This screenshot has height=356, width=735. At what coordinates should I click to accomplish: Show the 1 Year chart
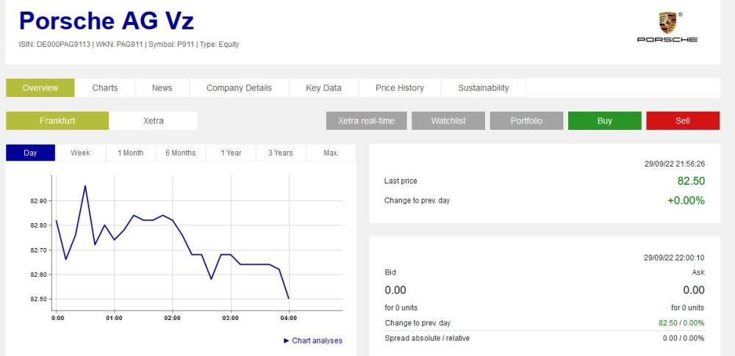(x=231, y=153)
